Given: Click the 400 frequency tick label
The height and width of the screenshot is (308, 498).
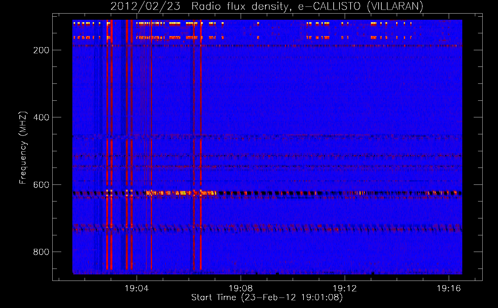Looking at the screenshot, I should point(41,117).
